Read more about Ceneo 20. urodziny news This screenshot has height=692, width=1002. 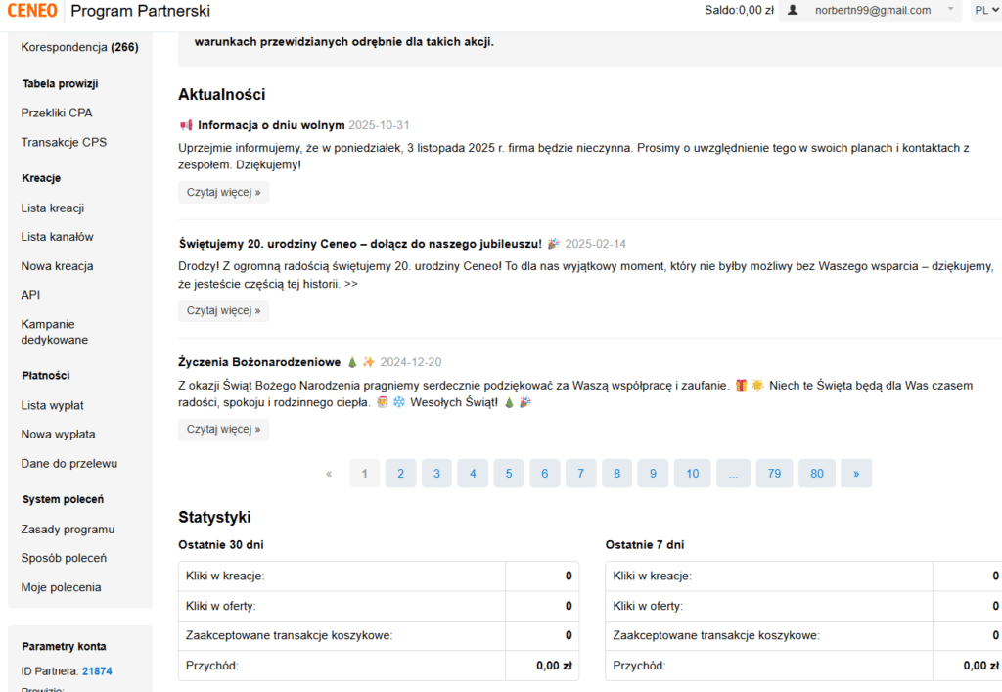(x=224, y=311)
